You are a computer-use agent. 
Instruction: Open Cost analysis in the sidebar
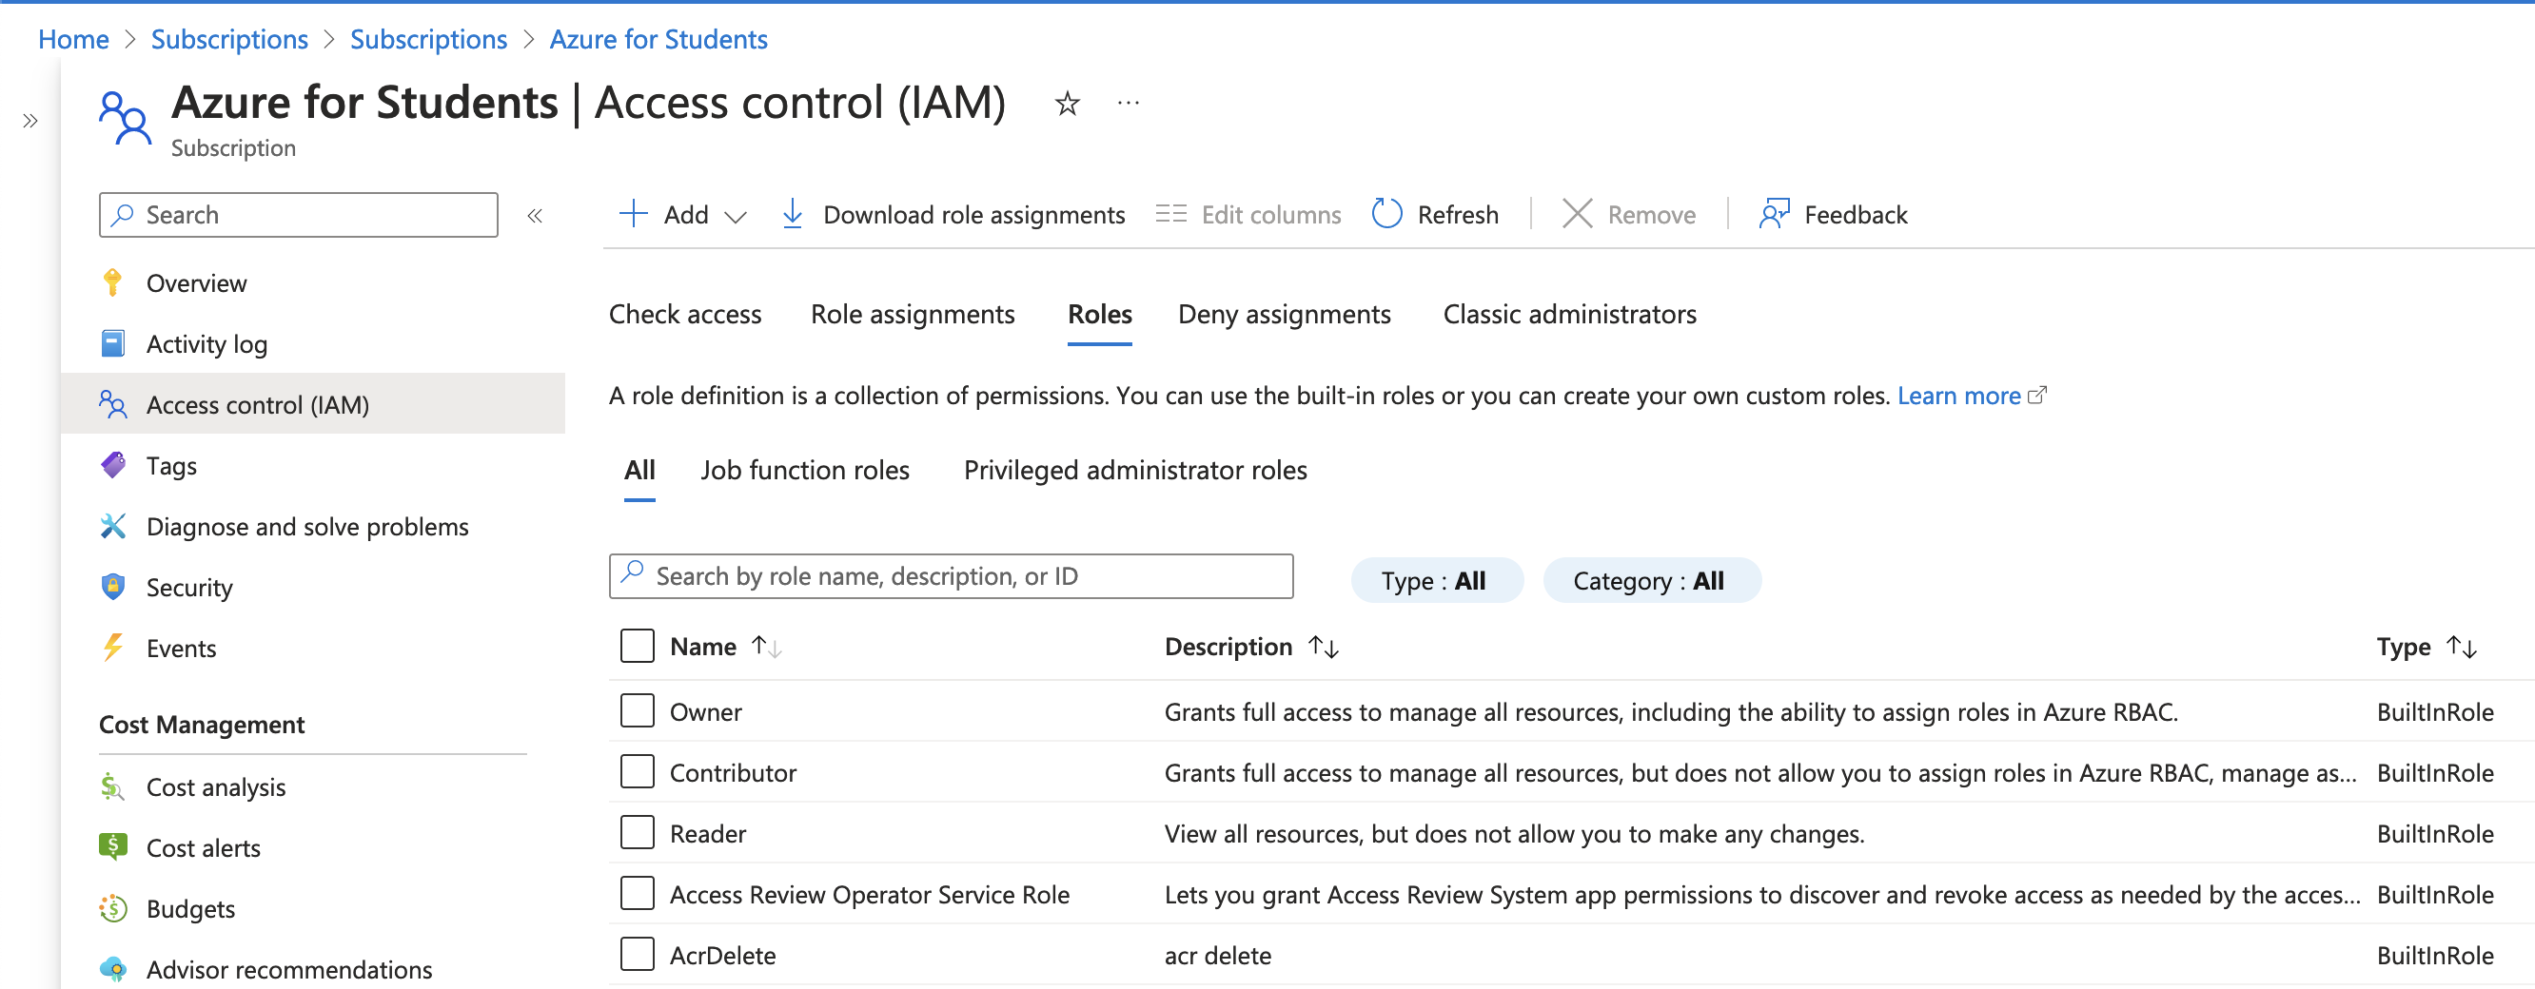[x=215, y=787]
